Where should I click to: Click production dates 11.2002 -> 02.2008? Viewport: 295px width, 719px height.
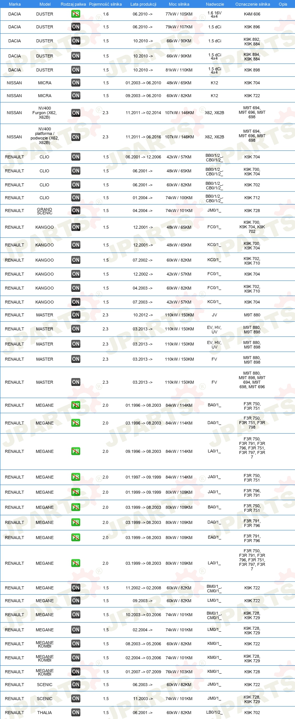pos(143,588)
